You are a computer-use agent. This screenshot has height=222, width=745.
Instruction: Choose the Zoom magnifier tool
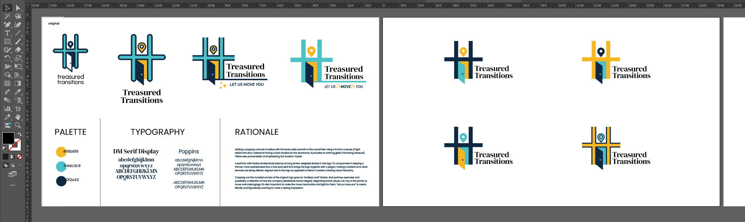coord(18,125)
